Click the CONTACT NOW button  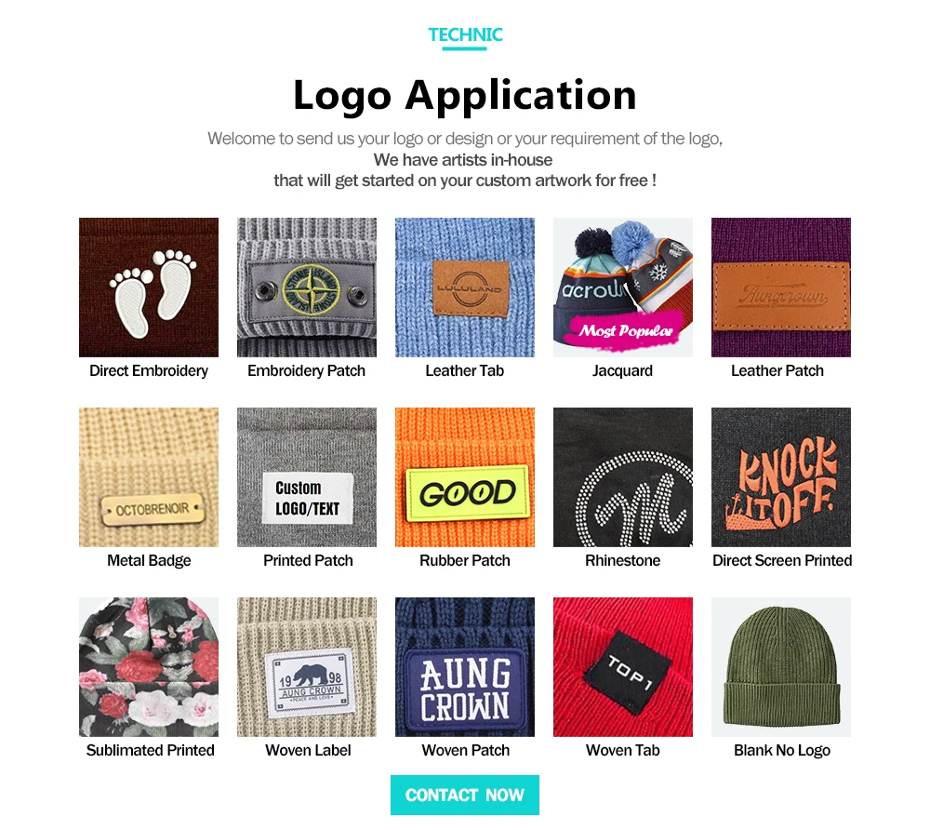pos(464,795)
